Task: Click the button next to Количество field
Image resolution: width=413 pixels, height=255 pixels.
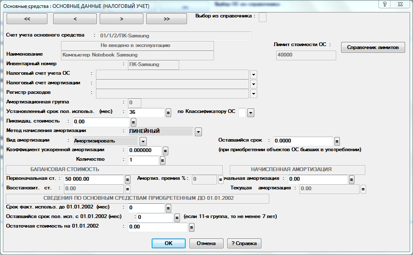Action: coord(162,160)
